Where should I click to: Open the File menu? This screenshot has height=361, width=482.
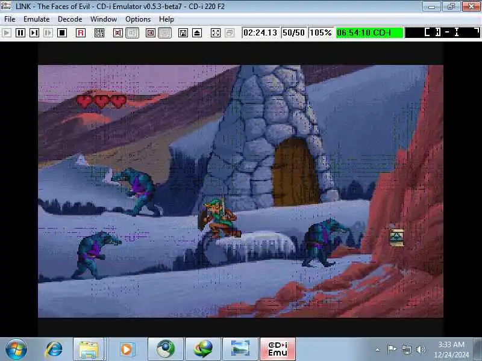click(x=10, y=19)
